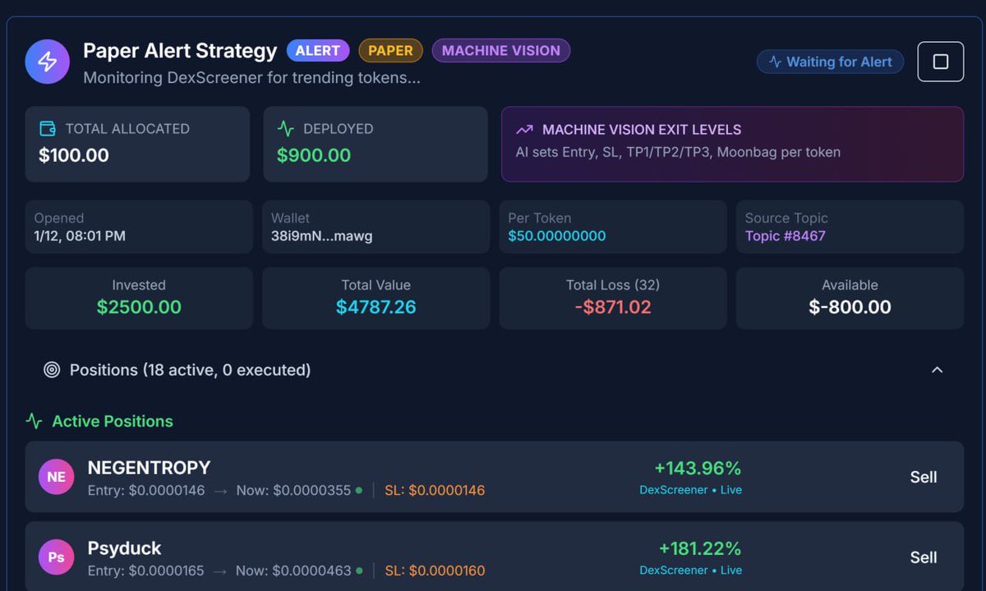Image resolution: width=986 pixels, height=591 pixels.
Task: Collapse the Positions section with the chevron
Action: [937, 370]
